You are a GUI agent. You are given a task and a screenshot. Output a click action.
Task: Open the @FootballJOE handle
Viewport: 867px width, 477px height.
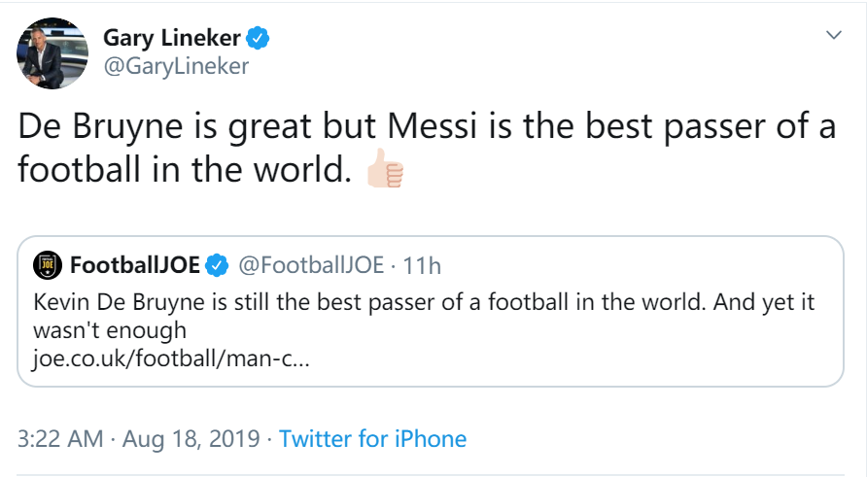click(311, 265)
